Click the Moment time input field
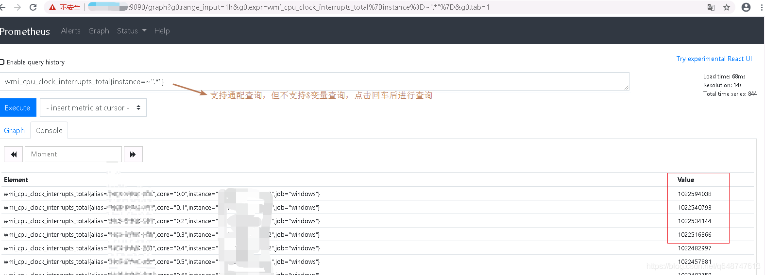The width and height of the screenshot is (765, 275). [73, 154]
